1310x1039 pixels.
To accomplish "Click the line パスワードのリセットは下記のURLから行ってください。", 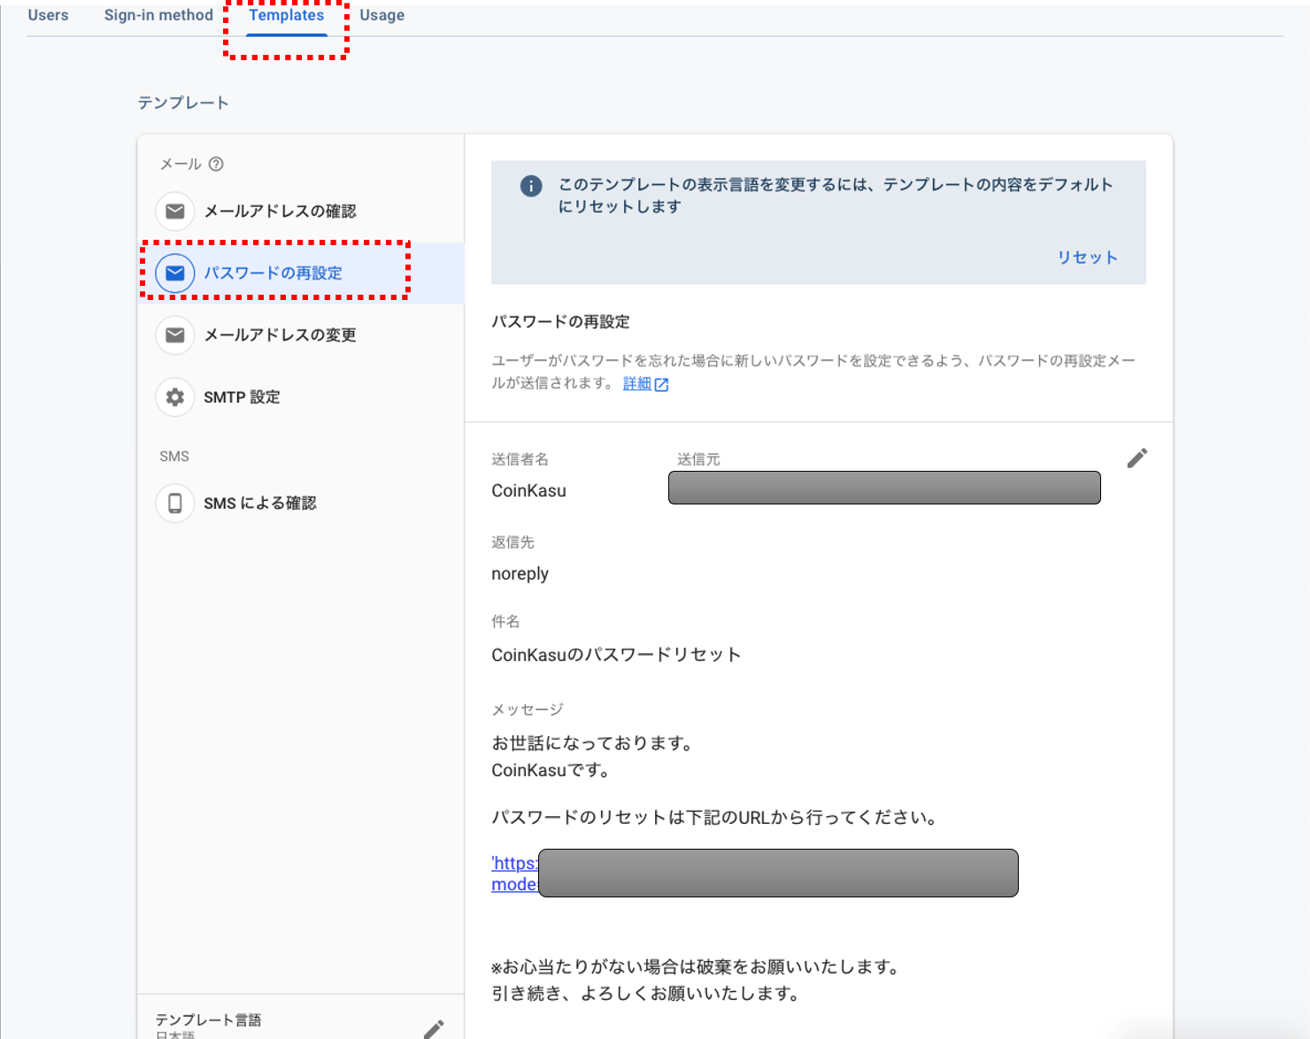I will point(715,817).
